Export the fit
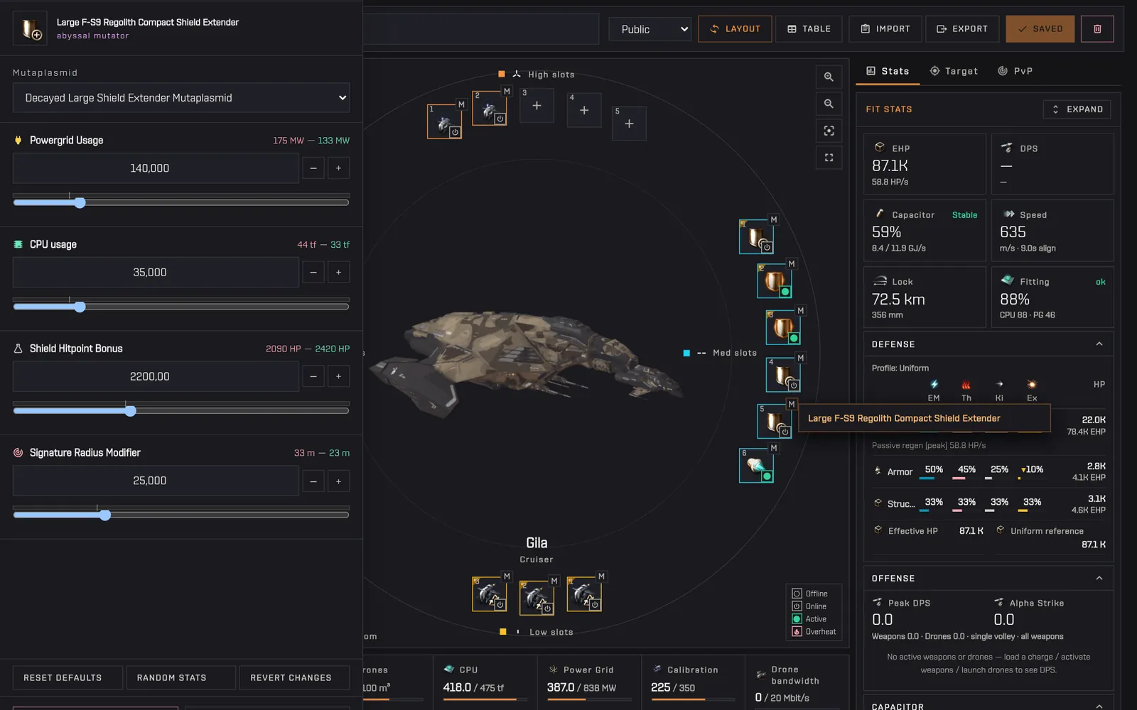This screenshot has width=1137, height=710. pos(962,29)
